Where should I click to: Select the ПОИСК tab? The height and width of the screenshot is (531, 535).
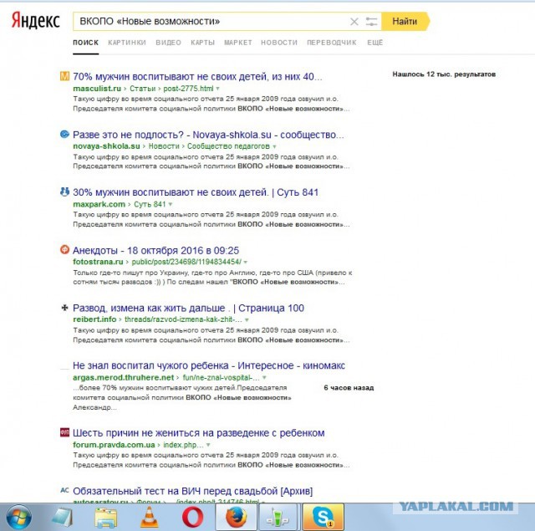pos(85,43)
